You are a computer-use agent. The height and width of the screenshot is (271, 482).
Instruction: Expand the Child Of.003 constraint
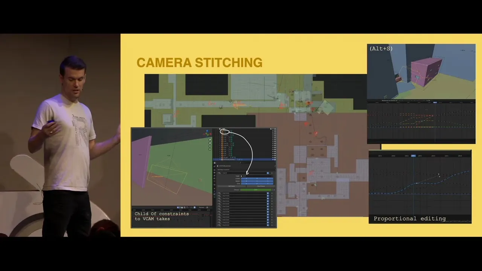pos(218,199)
